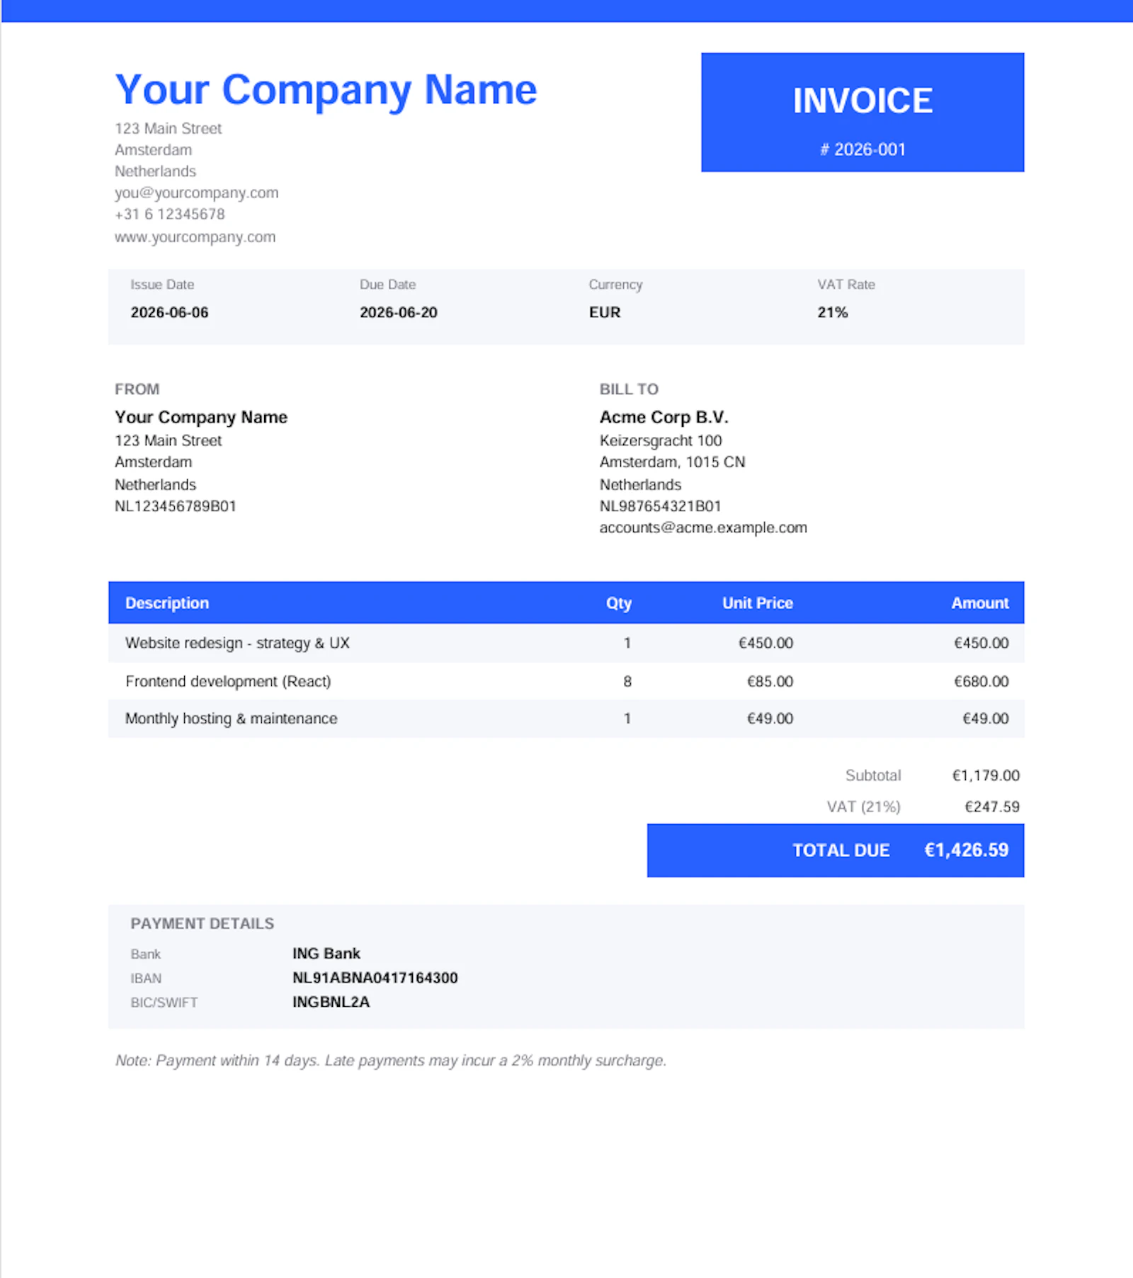Select 'Website redesign - strategy & UX' row
The image size is (1133, 1278).
click(x=566, y=643)
